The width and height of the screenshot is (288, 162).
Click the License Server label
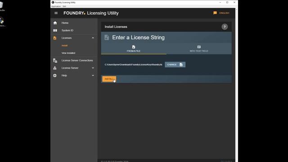coord(70,68)
